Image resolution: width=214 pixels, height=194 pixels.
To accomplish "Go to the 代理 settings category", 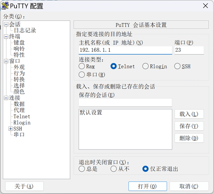I will (19, 110).
